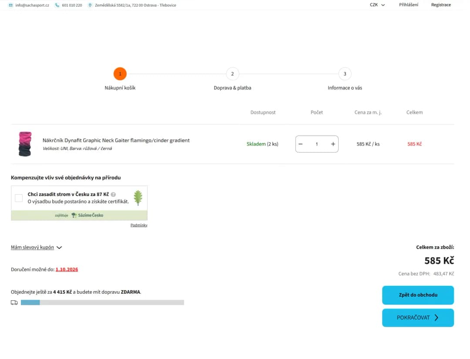Click the quantity input field showing 1
The image size is (470, 359).
pyautogui.click(x=316, y=144)
